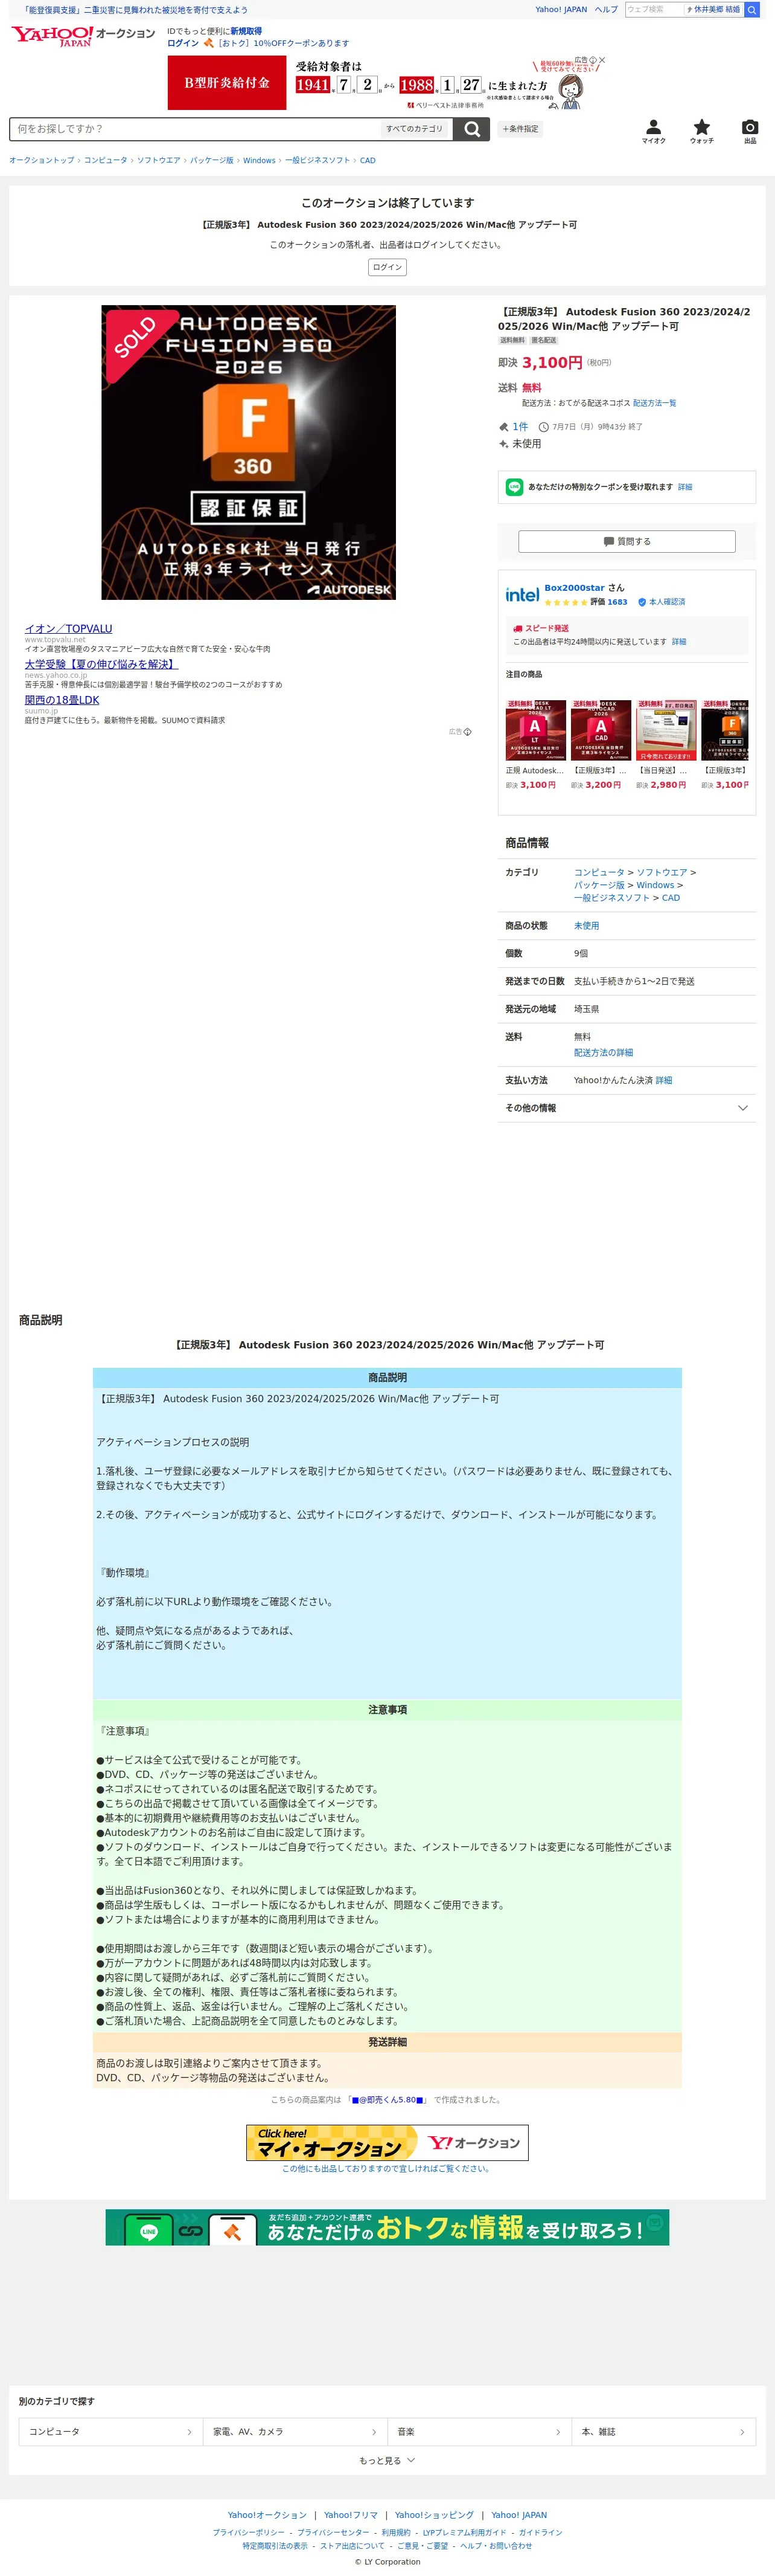Click ソフトウエア breadcrumb link
The width and height of the screenshot is (775, 2576).
159,160
